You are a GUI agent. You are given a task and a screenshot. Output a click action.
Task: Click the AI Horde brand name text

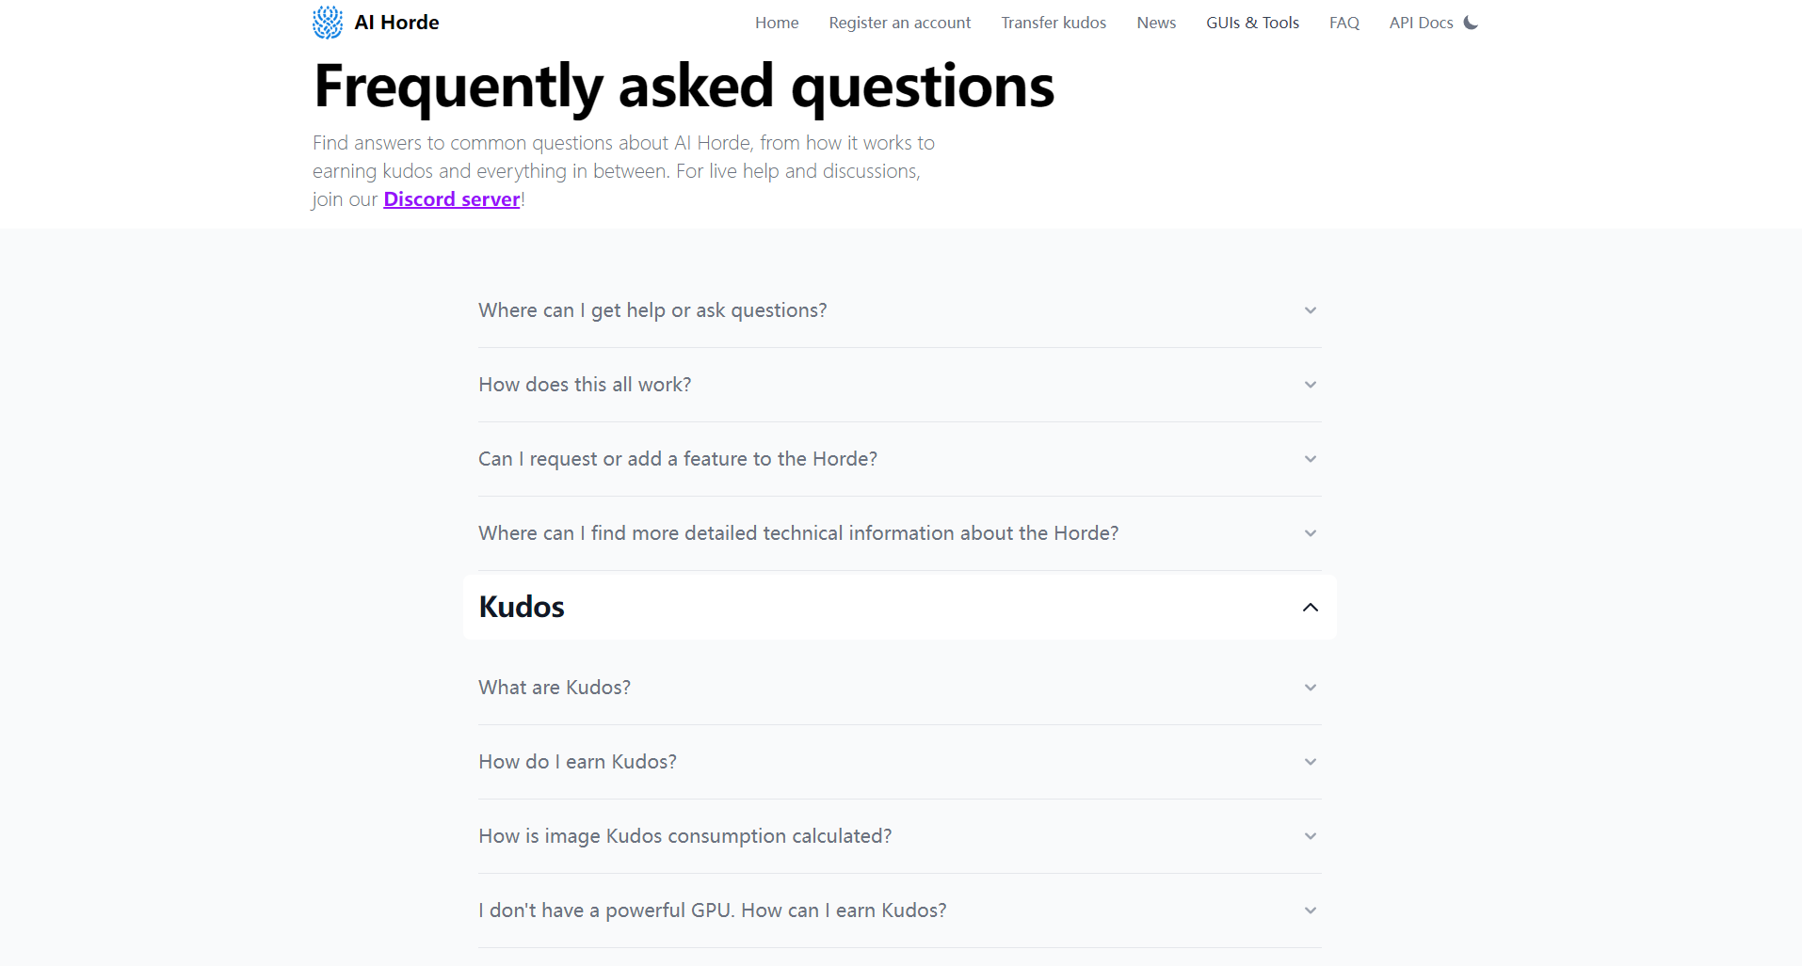point(396,23)
